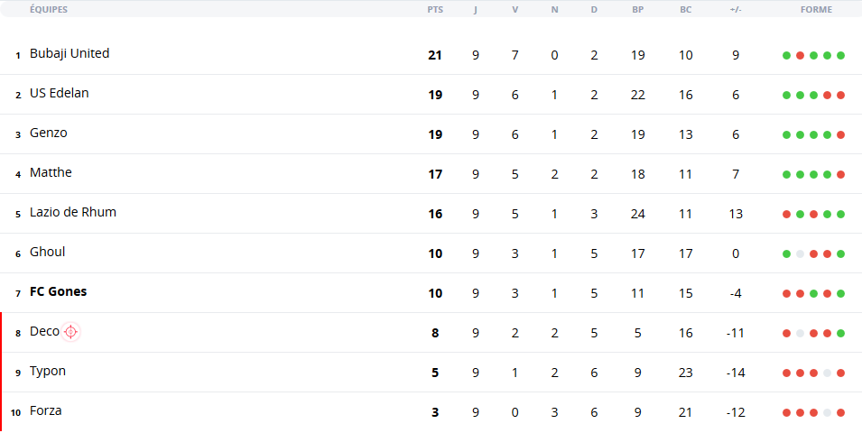Open the Matthe team page
The width and height of the screenshot is (862, 433).
click(x=51, y=172)
